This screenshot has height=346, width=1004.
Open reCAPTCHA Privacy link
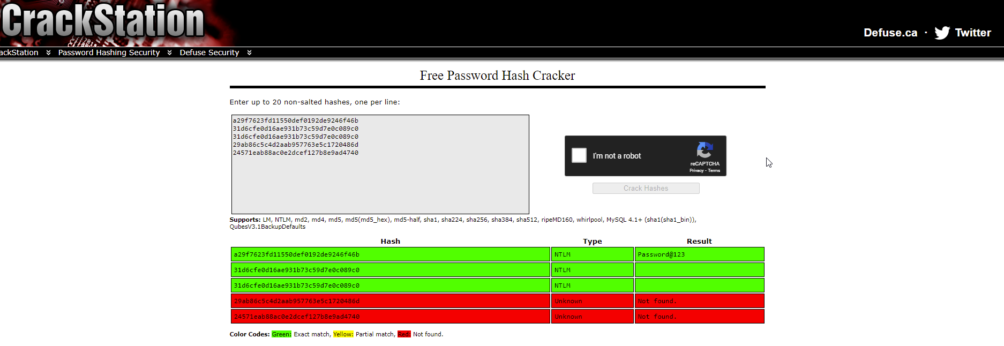696,170
